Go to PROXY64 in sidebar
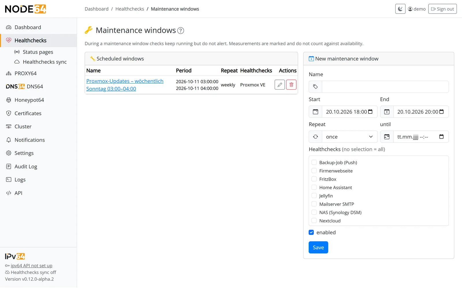The height and width of the screenshot is (288, 462). coord(38,73)
